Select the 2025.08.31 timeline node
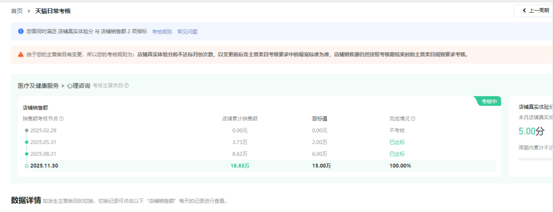 [x=43, y=154]
